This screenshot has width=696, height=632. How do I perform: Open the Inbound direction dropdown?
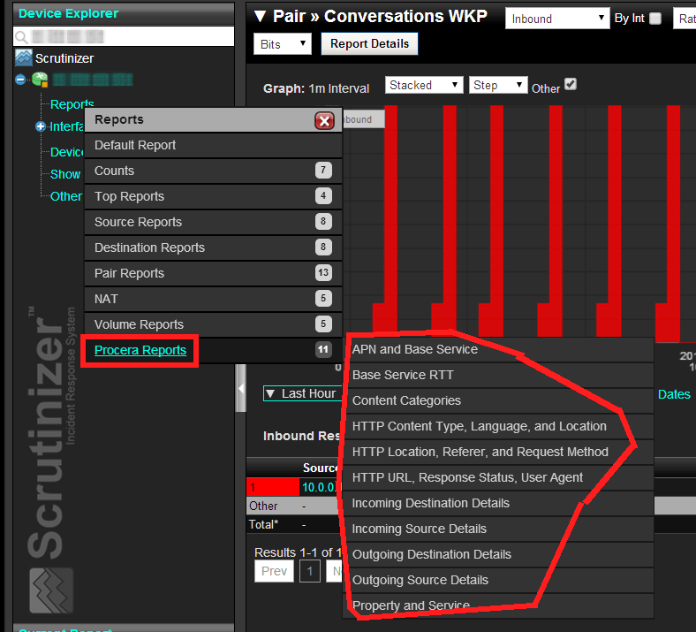[557, 19]
